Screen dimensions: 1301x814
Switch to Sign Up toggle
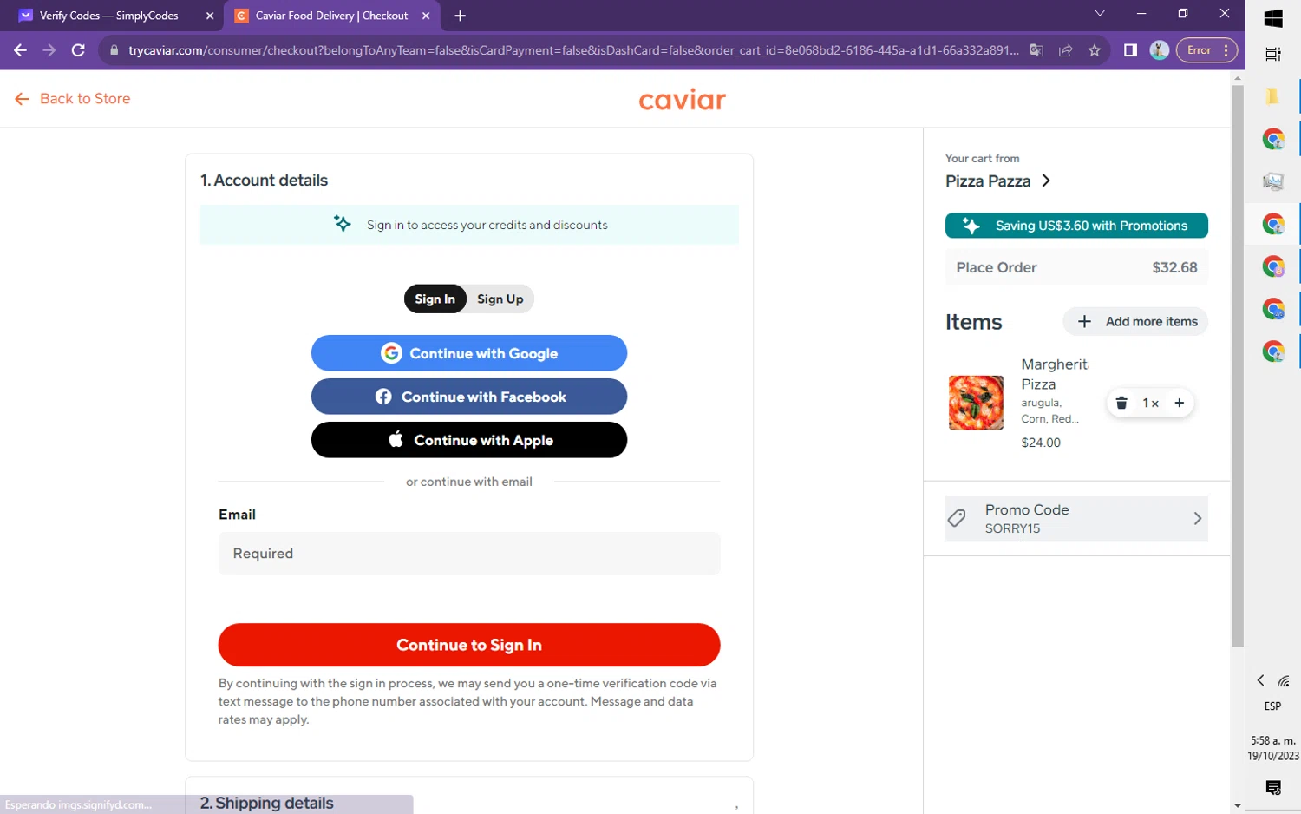[500, 299]
